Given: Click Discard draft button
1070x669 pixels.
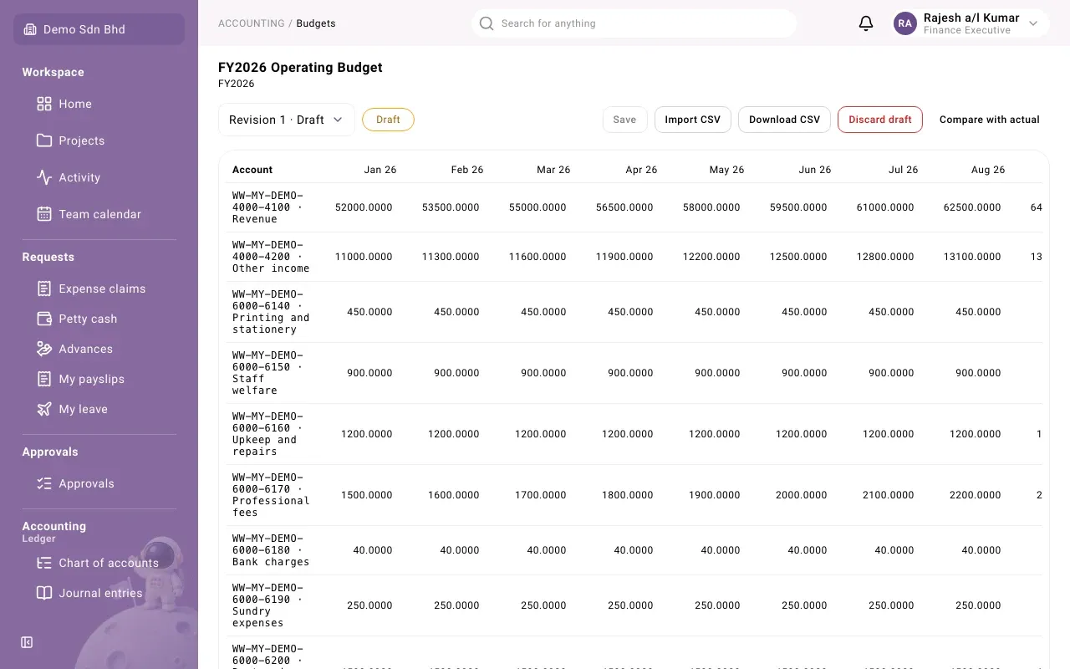Looking at the screenshot, I should (x=880, y=120).
